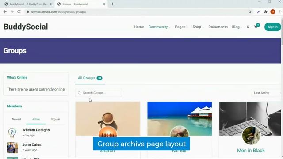This screenshot has height=159, width=283.
Task: Click the BuddySocial site logo
Action: [x=26, y=26]
